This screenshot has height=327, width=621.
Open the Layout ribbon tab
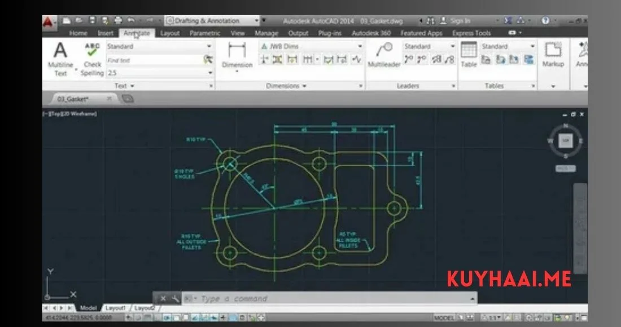(x=170, y=33)
